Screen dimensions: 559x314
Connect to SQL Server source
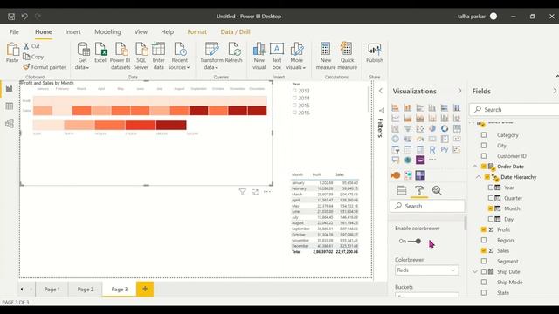[x=141, y=56]
